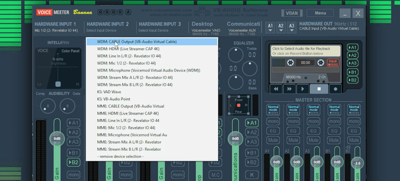Send Communications strip to A2 bus
Screen dimensions: 400x181
252,132
